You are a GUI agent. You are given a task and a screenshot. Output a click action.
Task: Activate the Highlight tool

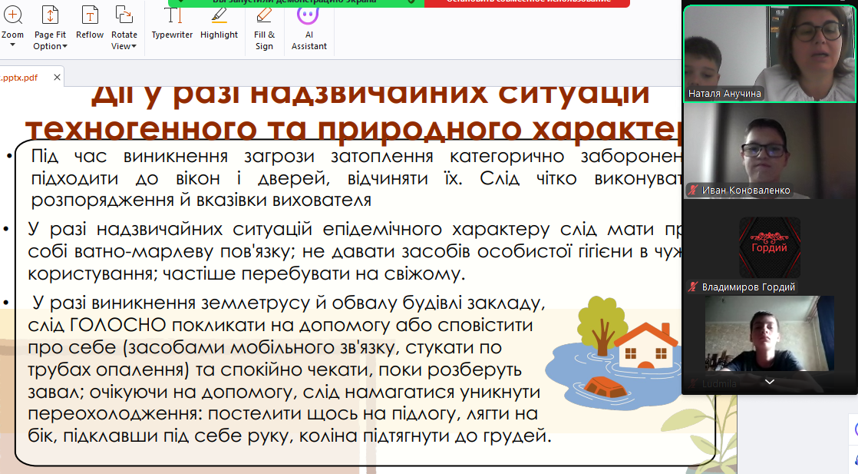tap(219, 22)
